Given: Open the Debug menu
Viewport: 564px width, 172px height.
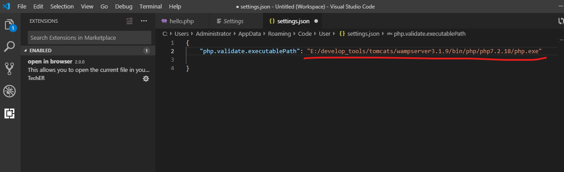Looking at the screenshot, I should click(123, 7).
